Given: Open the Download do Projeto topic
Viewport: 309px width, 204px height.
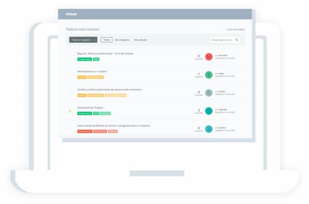Looking at the screenshot, I should [x=90, y=107].
